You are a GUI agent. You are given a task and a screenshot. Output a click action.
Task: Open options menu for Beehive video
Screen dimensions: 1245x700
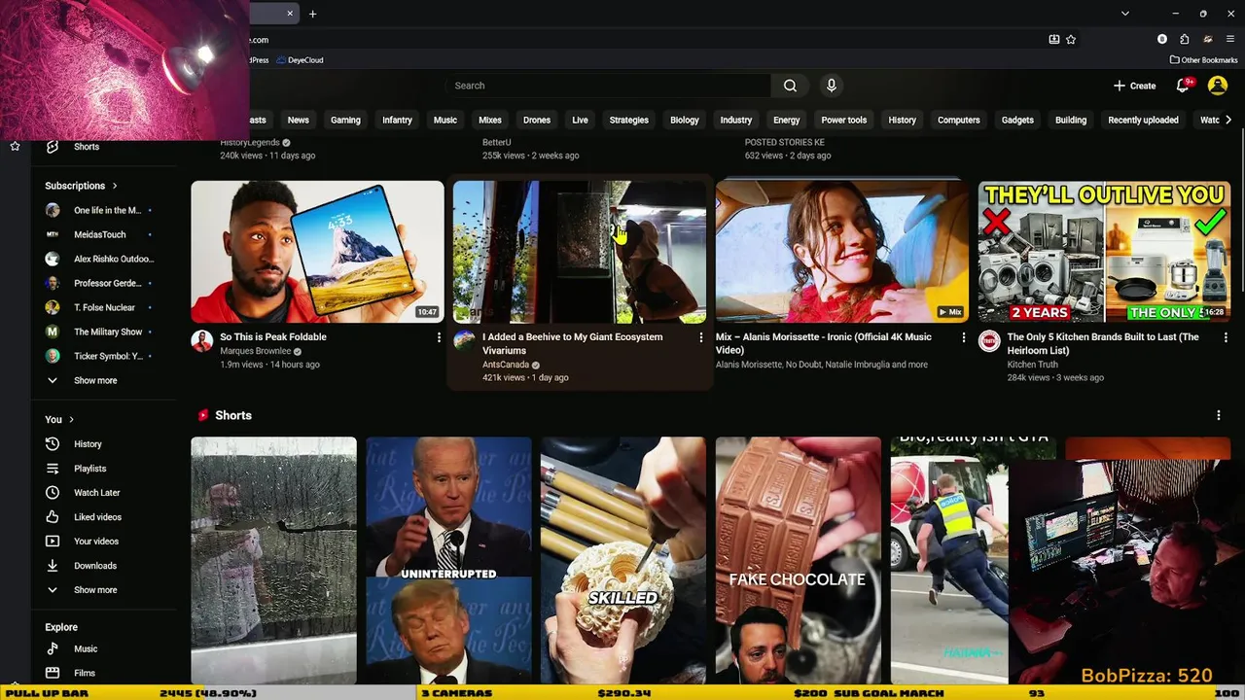pos(701,337)
